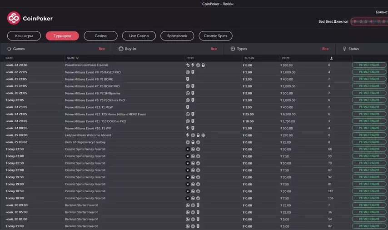
Task: Expand the Buy-in filter dropdown
Action: 168,49
